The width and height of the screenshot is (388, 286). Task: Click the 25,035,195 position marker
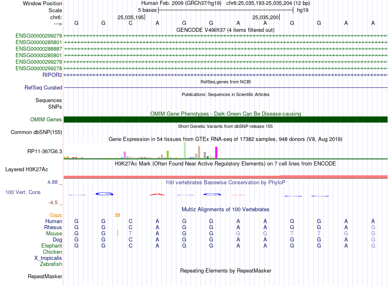131,17
